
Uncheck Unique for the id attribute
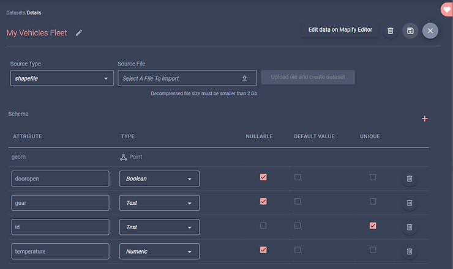tap(373, 226)
